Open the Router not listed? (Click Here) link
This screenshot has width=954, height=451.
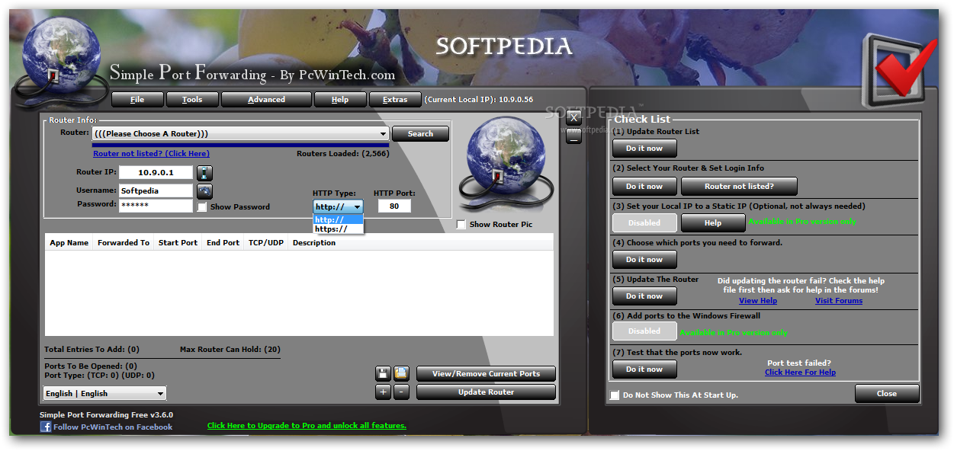pyautogui.click(x=151, y=153)
